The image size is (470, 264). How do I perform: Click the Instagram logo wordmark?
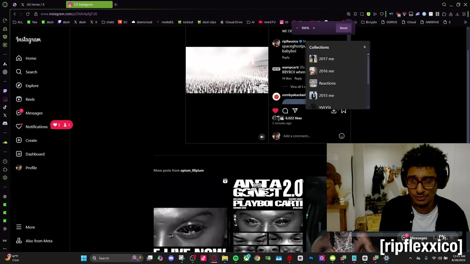28,40
